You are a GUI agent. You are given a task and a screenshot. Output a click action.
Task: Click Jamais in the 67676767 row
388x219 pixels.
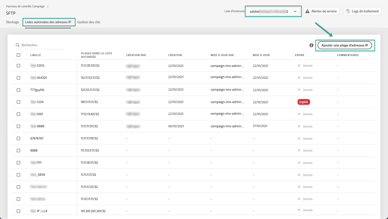308,138
